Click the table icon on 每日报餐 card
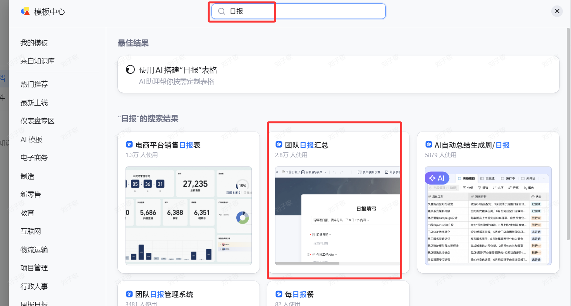This screenshot has height=306, width=571. pos(279,294)
